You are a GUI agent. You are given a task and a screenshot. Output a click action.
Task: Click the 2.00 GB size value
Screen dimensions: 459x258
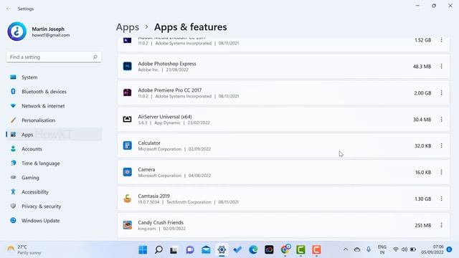coord(422,93)
